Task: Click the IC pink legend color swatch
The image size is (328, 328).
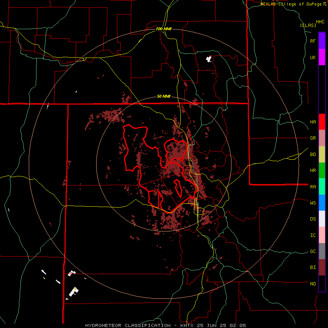Action: (322, 235)
